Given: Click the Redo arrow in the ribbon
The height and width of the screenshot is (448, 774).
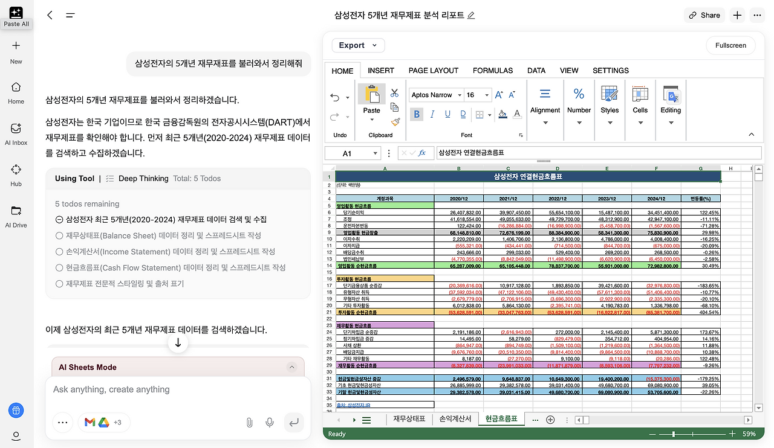Looking at the screenshot, I should coord(335,117).
